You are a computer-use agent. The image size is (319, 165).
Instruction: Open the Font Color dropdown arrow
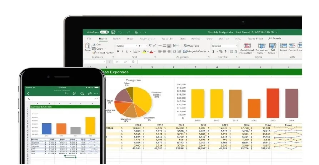coord(155,52)
